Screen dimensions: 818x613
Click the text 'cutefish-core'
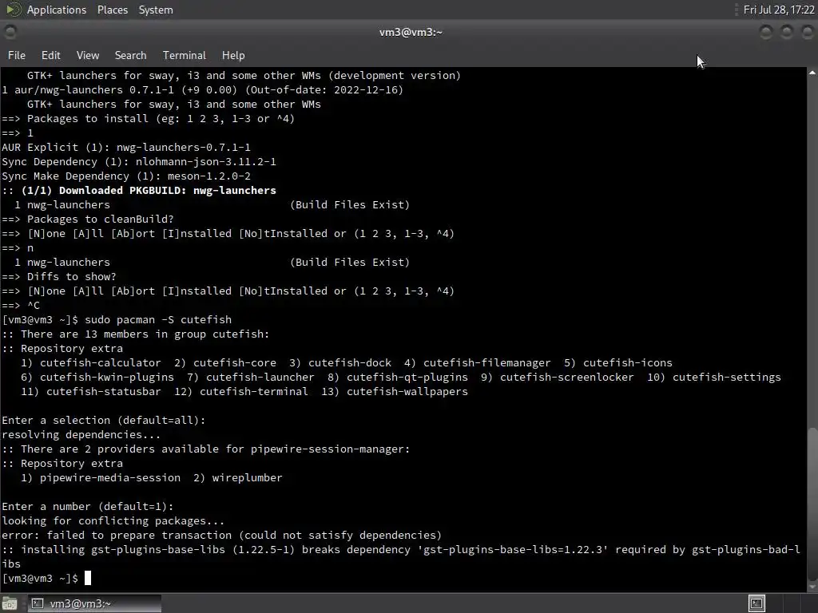(234, 363)
